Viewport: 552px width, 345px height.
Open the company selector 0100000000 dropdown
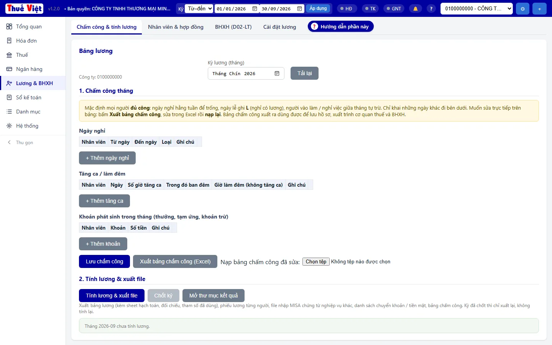(476, 8)
